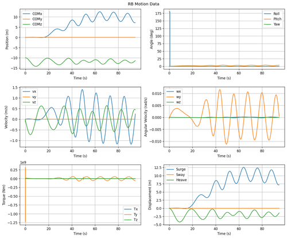Choose the wx legend label
The width and height of the screenshot is (287, 238).
[179, 91]
